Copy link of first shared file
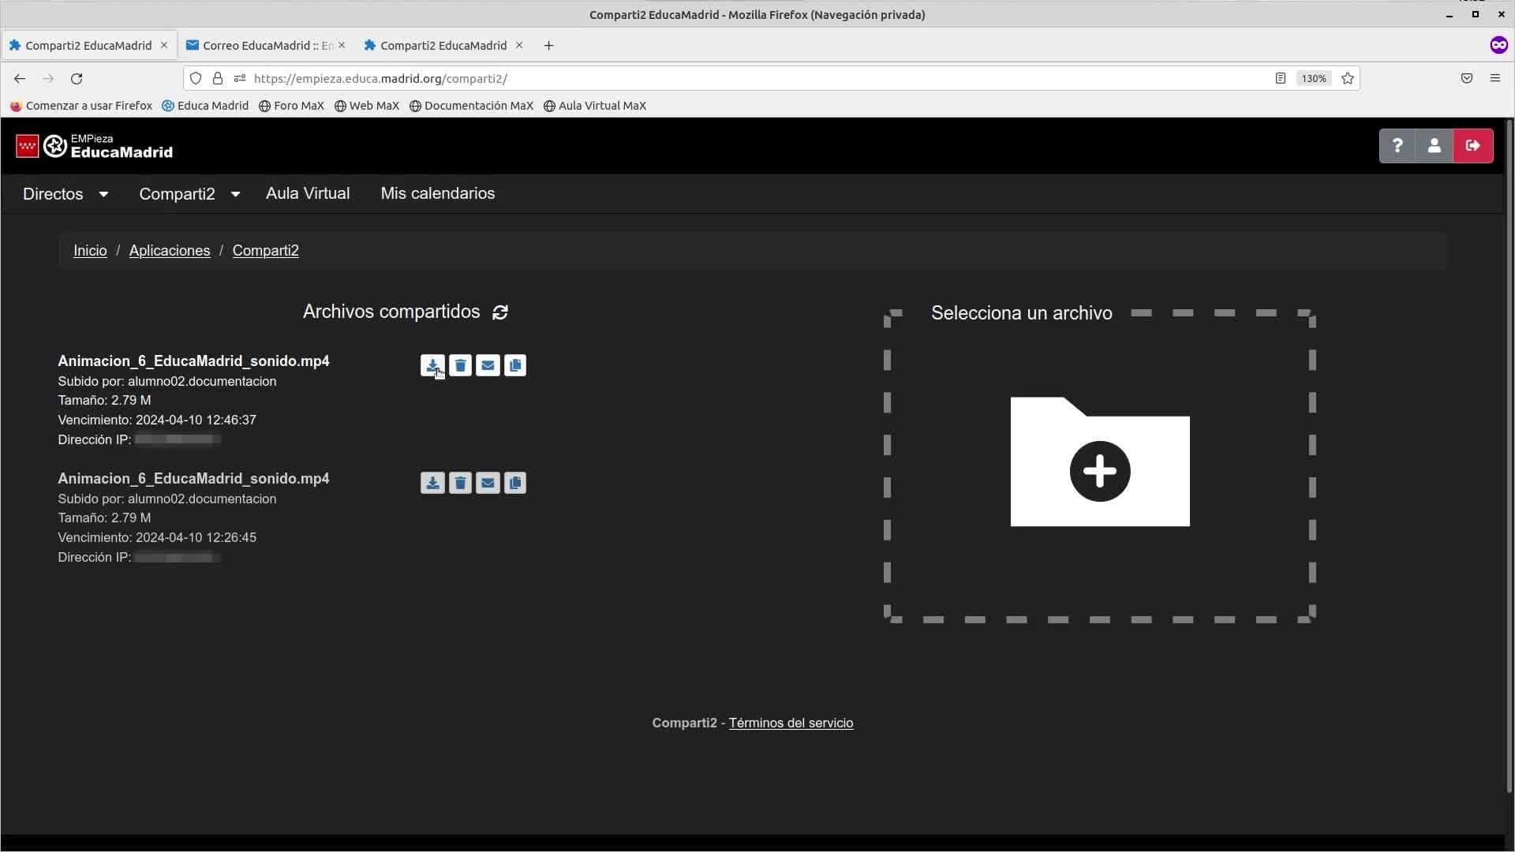The image size is (1515, 852). (x=515, y=365)
